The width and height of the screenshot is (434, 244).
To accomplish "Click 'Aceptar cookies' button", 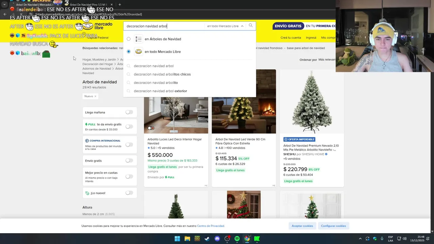I will pos(302,226).
